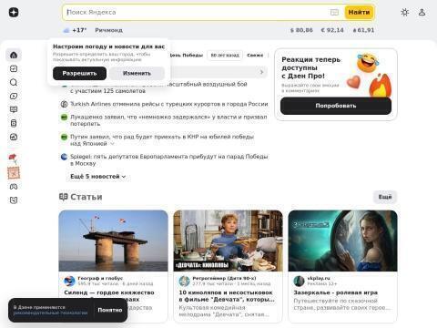Open the articles icon in the sidebar
The height and width of the screenshot is (328, 437).
click(14, 109)
